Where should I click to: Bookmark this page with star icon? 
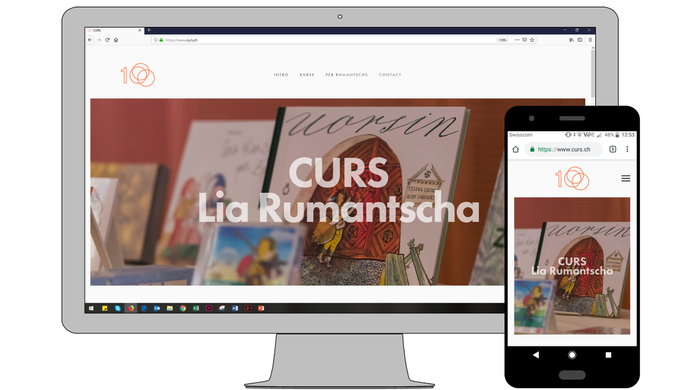click(532, 40)
